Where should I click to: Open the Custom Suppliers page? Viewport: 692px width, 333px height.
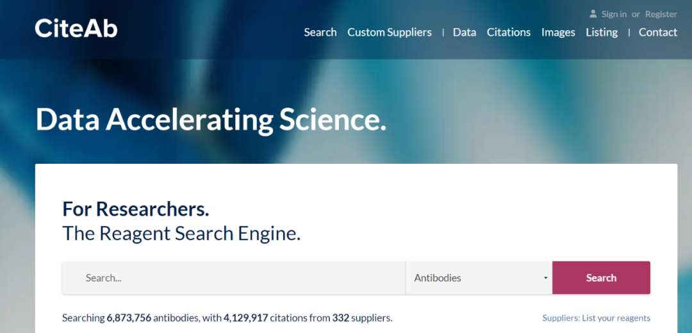pyautogui.click(x=390, y=32)
